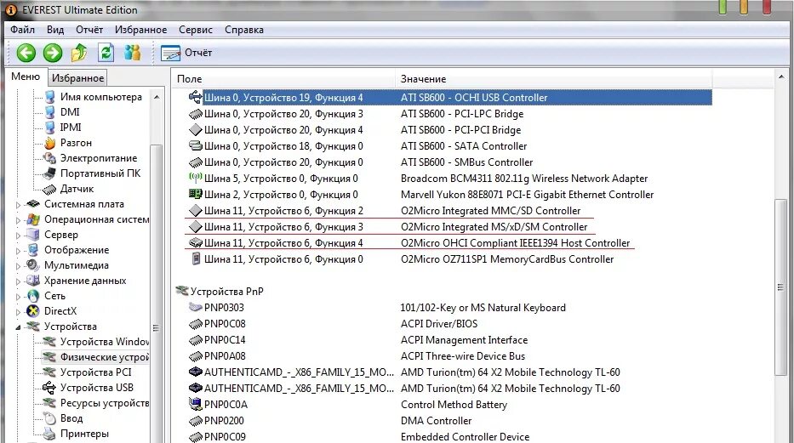794x443 pixels.
Task: Expand the Системная плата node
Action: [18, 205]
